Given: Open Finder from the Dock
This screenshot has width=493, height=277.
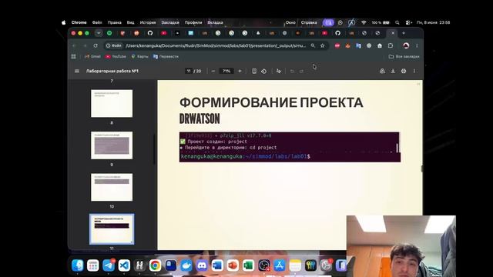Looking at the screenshot, I should tap(77, 265).
